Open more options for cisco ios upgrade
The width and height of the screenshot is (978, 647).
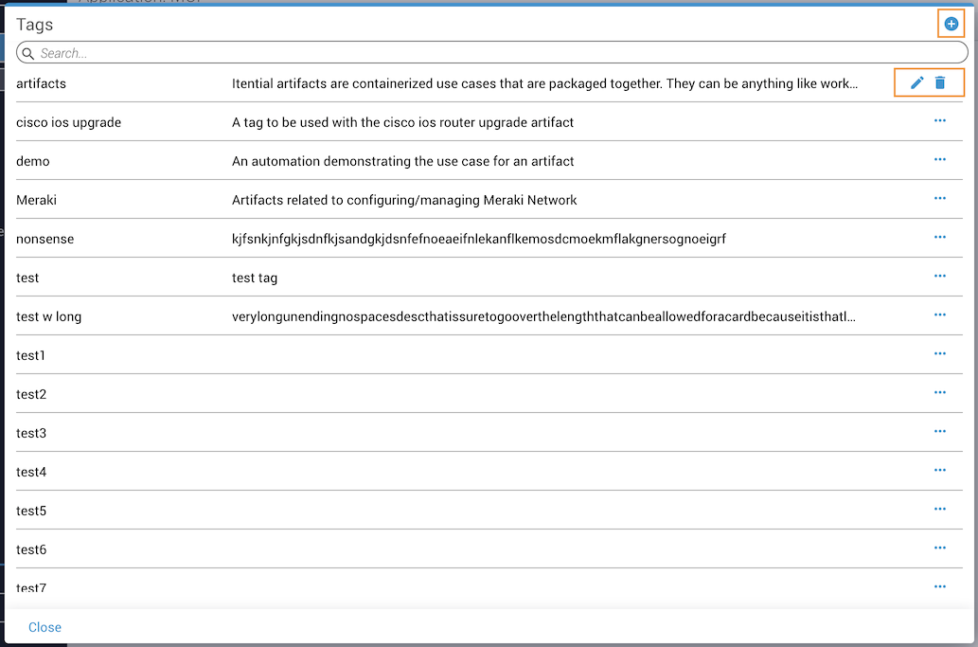[940, 120]
